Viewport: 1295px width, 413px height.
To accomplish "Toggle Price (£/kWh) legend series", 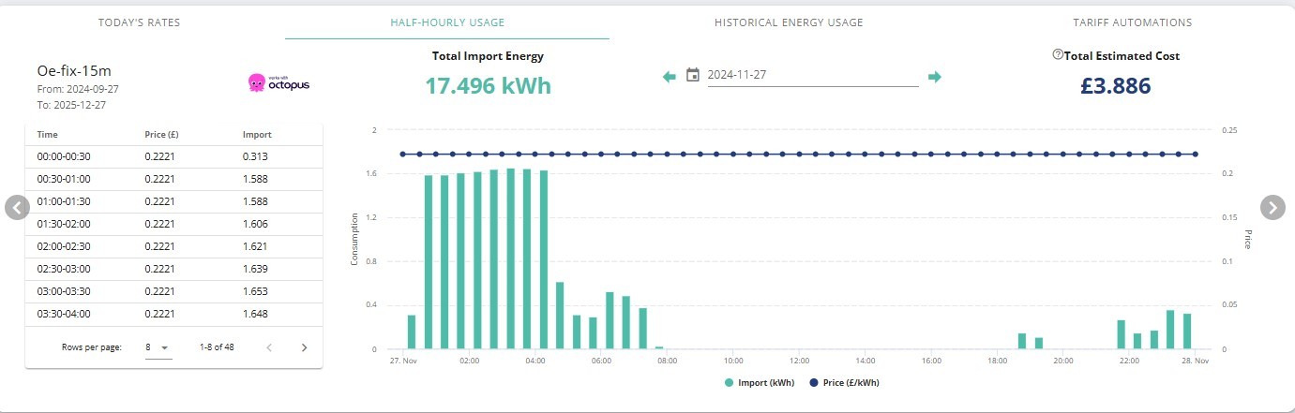I will (843, 382).
